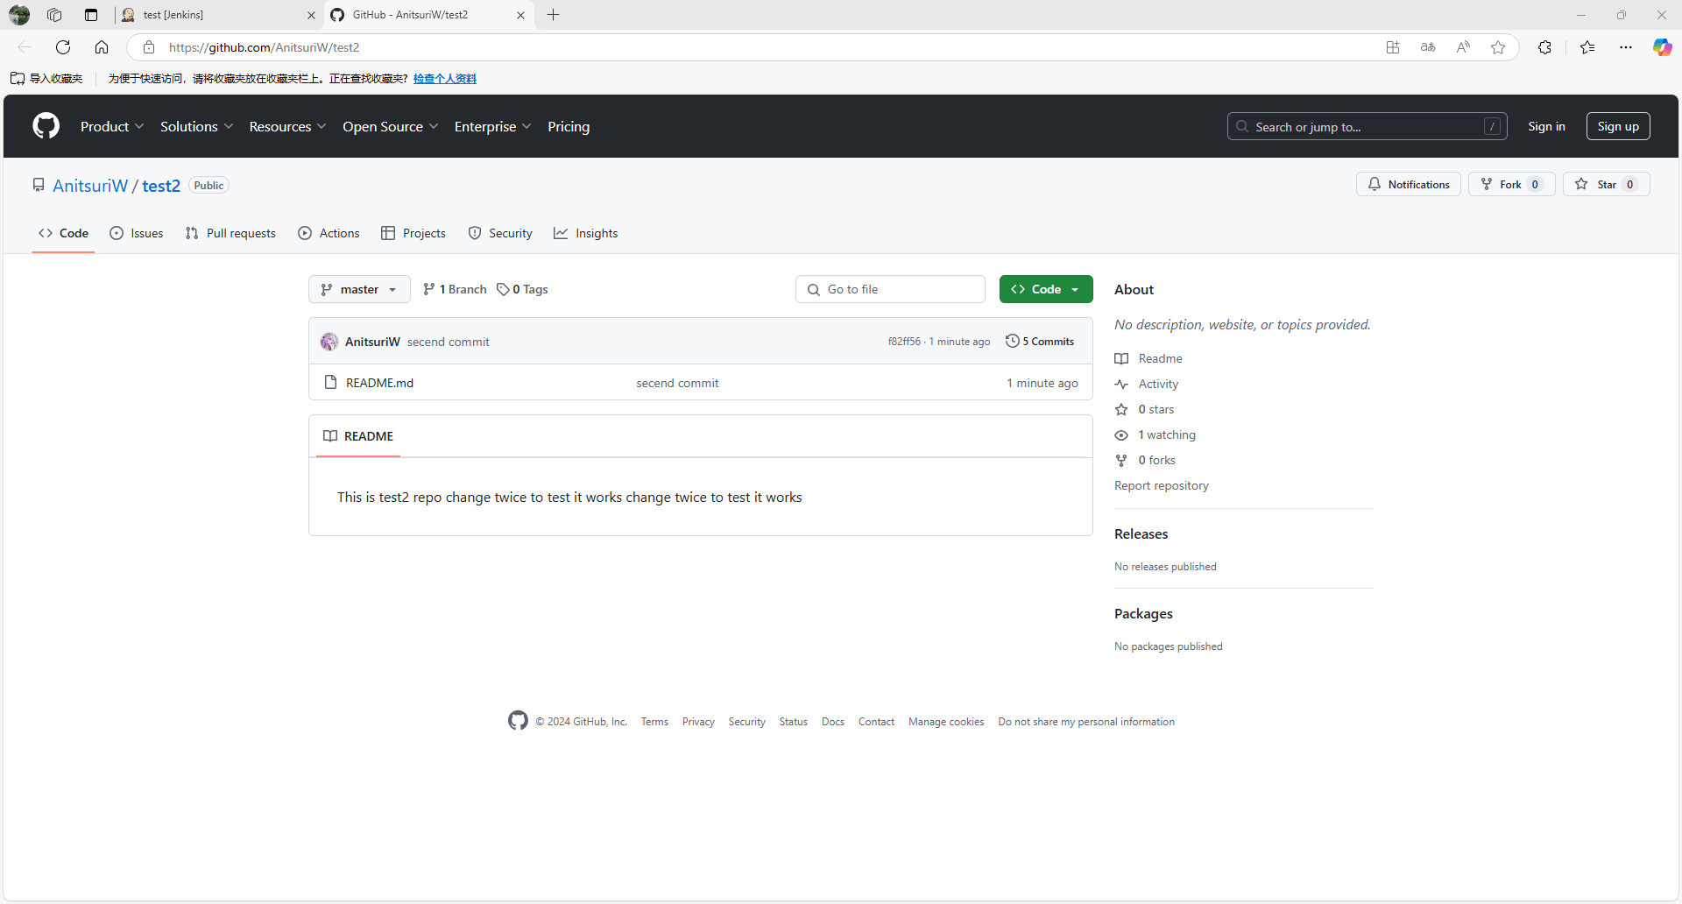Viewport: 1682px width, 904px height.
Task: Expand the master branch dropdown
Action: (359, 290)
